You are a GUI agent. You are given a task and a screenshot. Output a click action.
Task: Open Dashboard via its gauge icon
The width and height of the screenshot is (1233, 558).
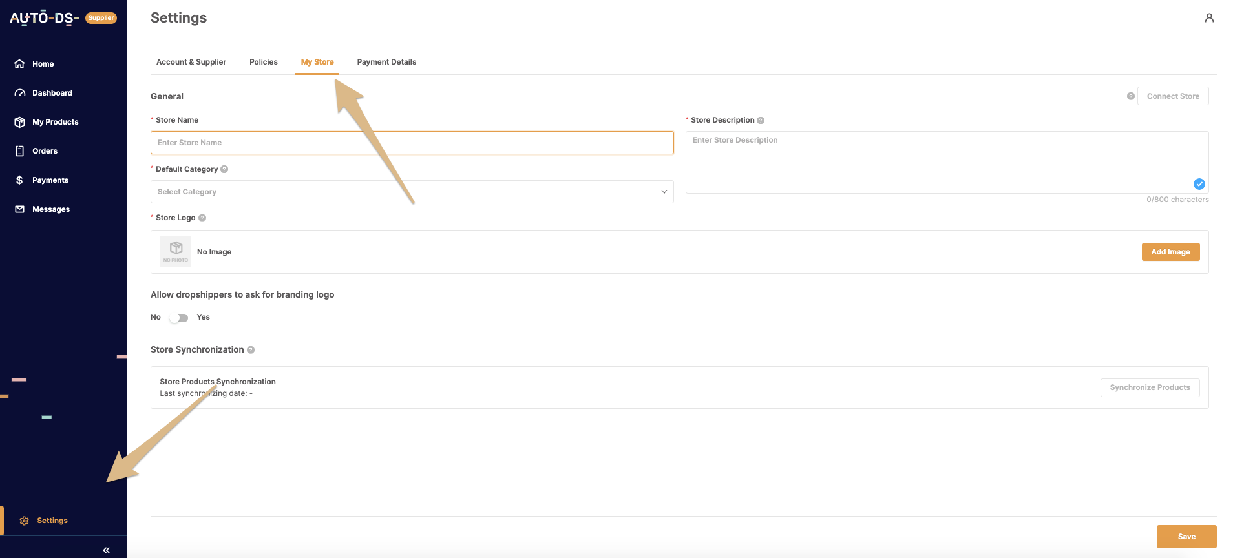(19, 93)
